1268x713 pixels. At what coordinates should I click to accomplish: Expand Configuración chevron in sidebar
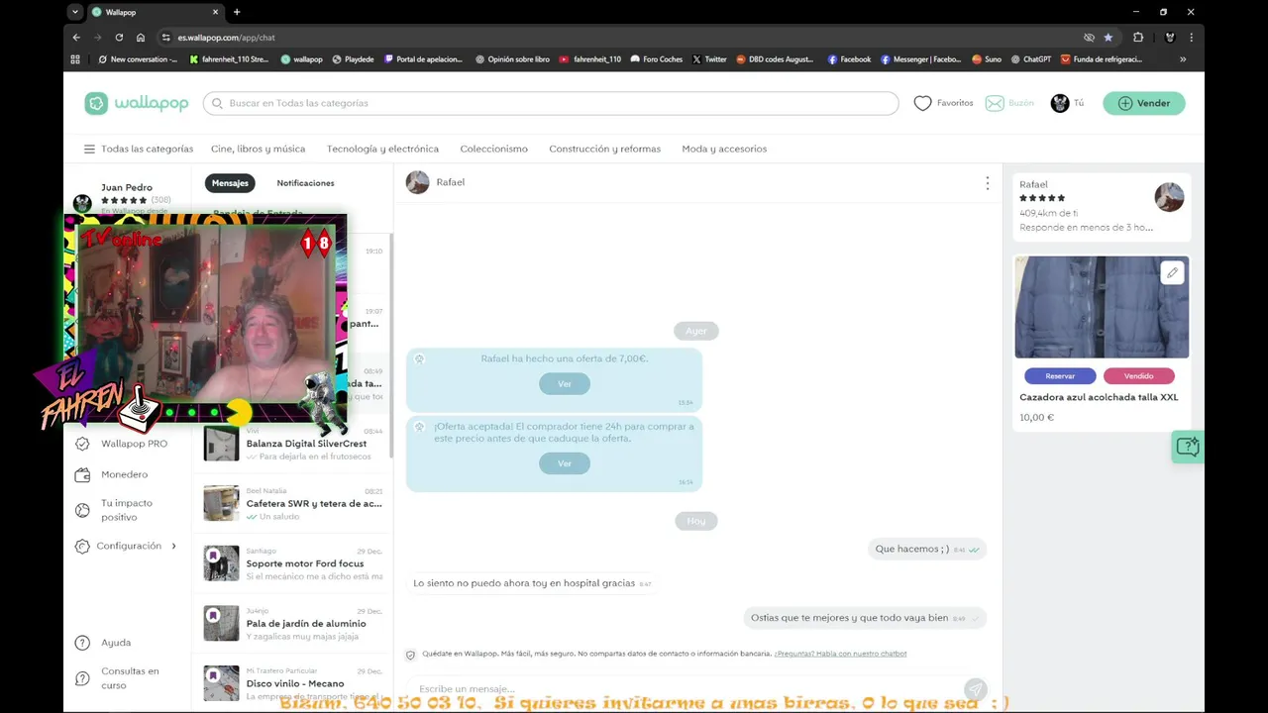[x=174, y=546]
